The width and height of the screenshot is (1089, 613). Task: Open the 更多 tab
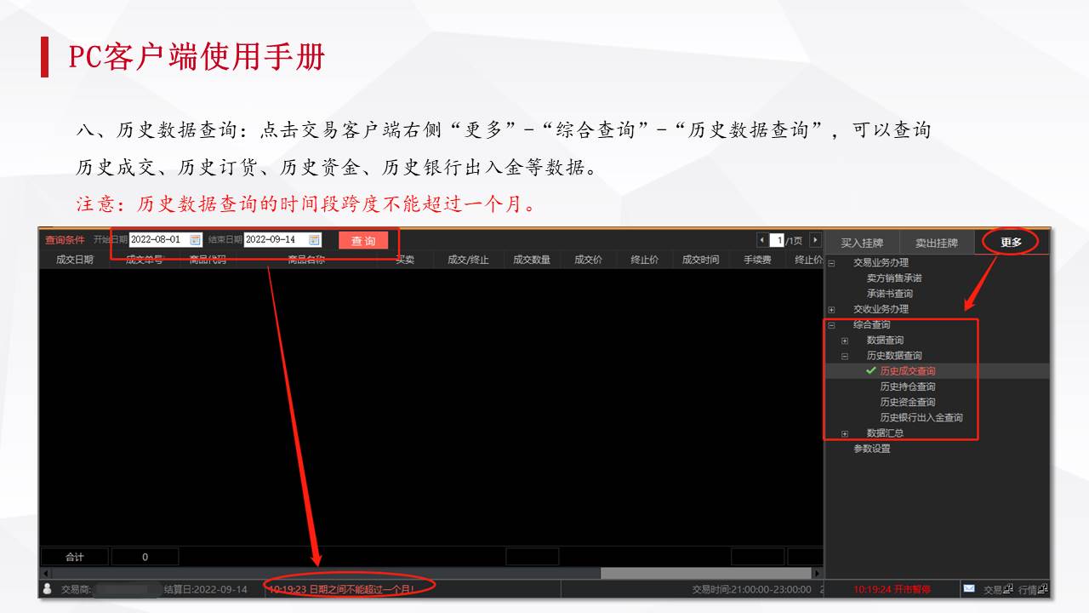[1011, 242]
